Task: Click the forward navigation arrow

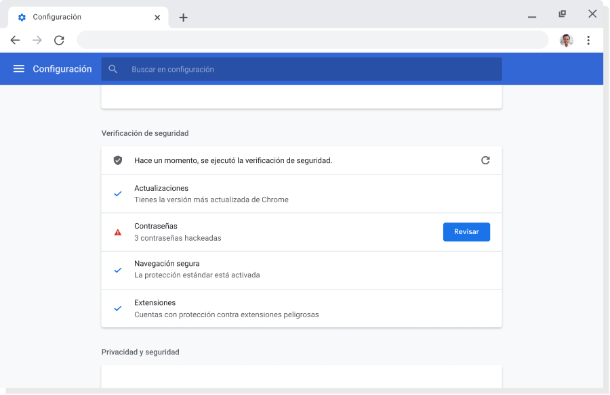Action: point(37,41)
